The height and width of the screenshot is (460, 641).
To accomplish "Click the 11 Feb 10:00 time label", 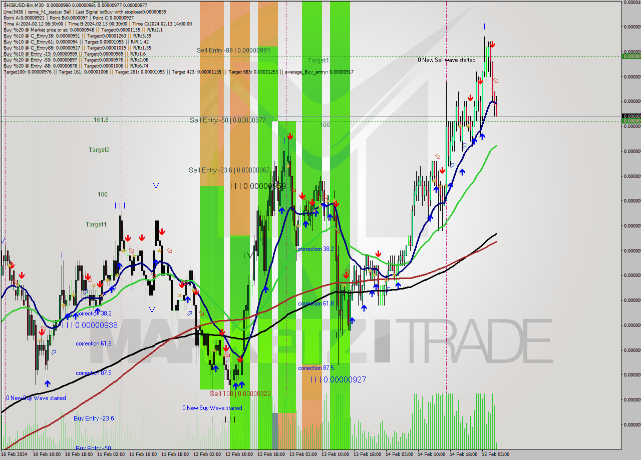I will point(143,454).
